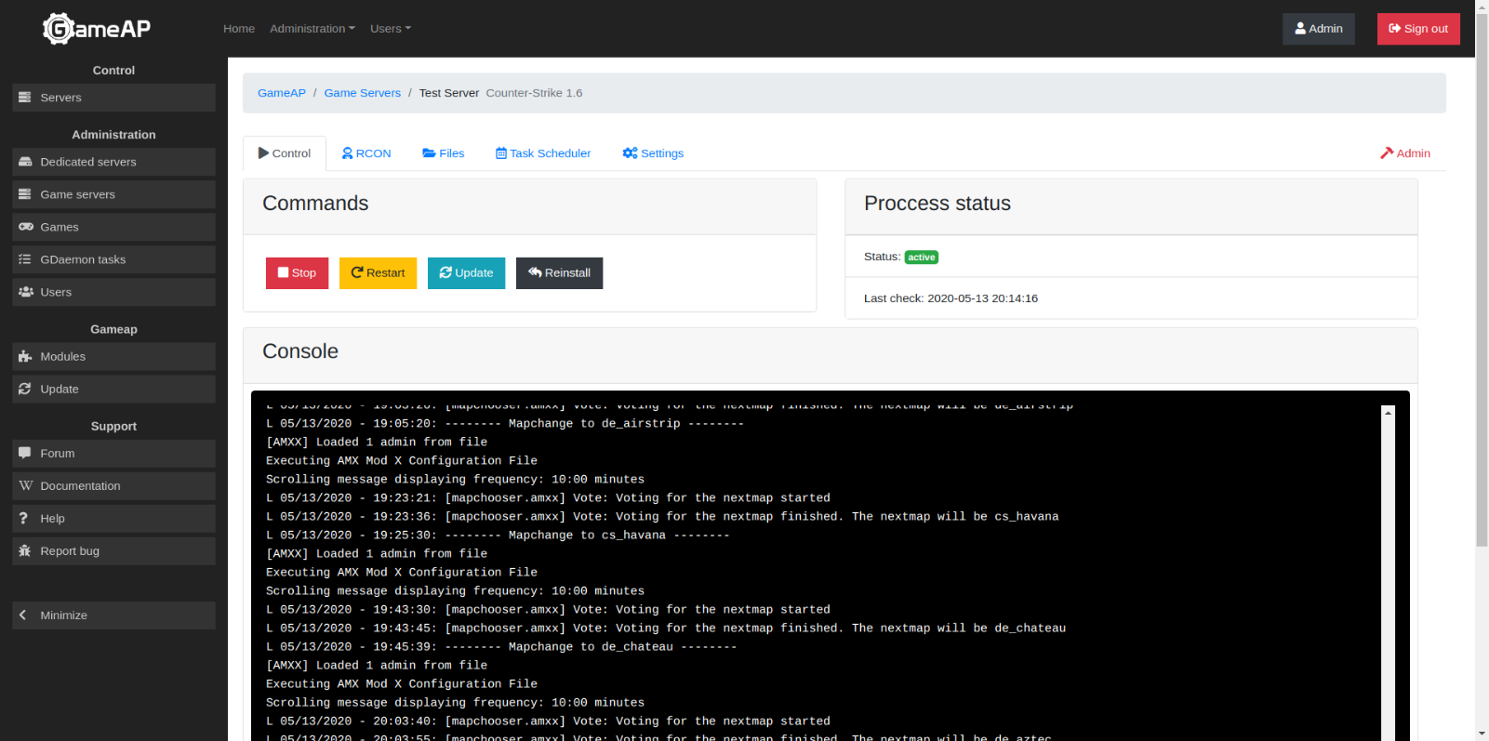Click the GameAP gear logo

click(x=59, y=29)
